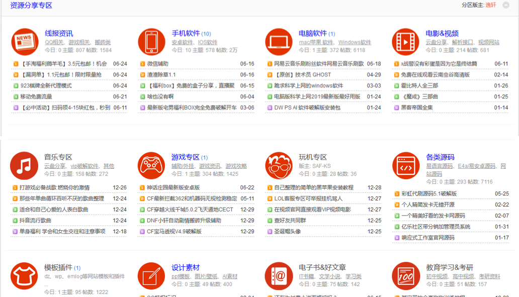Open the 游戏专区 gamepad icon
Image resolution: width=519 pixels, height=297 pixels.
(x=151, y=165)
